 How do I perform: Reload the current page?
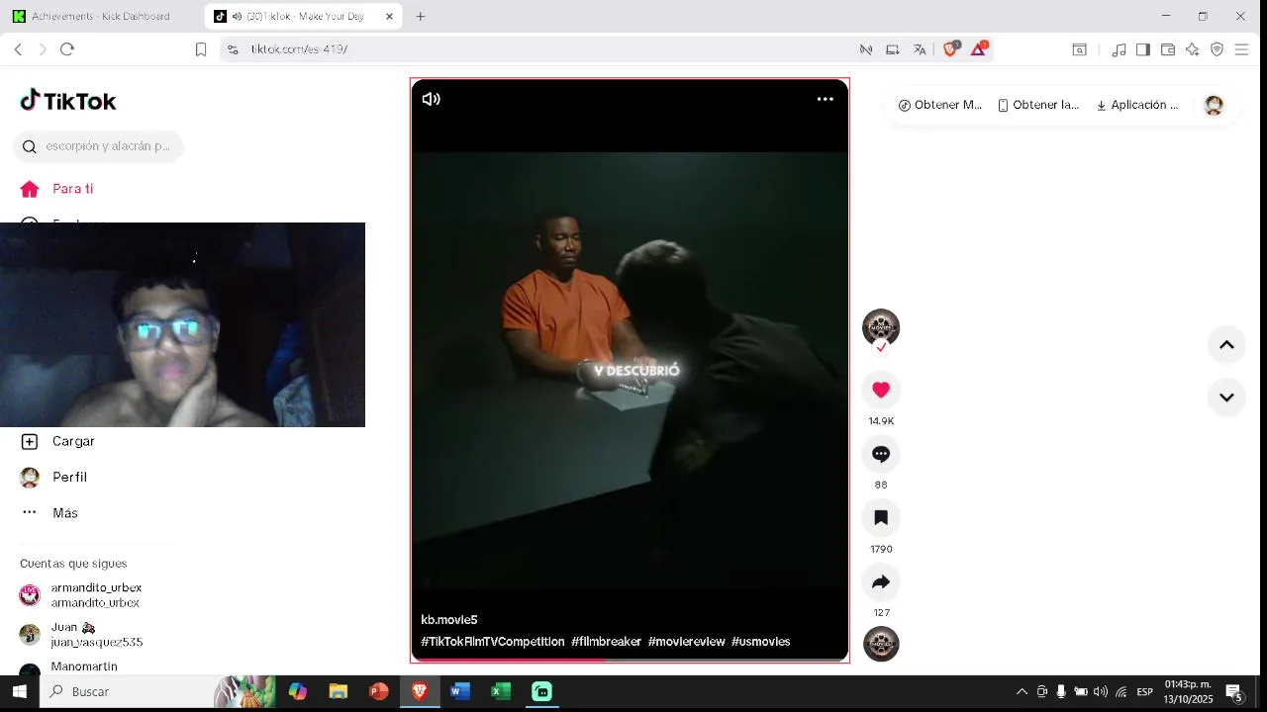pos(67,49)
